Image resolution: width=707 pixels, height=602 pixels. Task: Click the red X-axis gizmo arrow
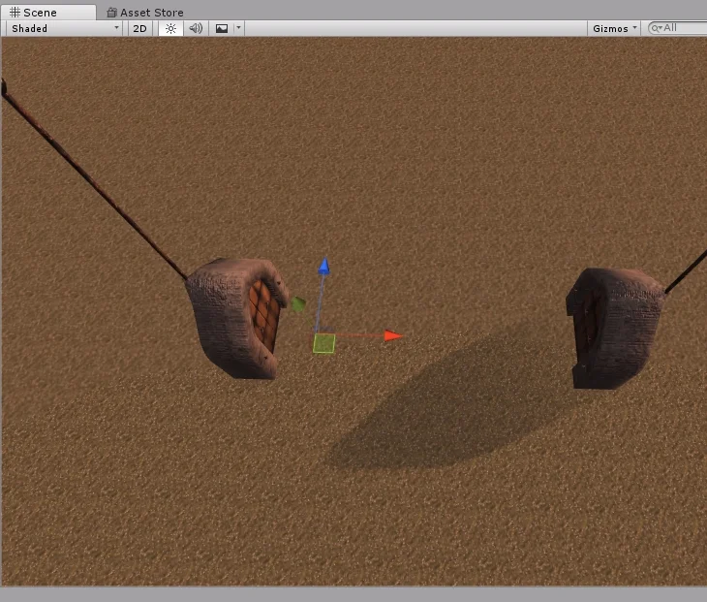pos(393,335)
